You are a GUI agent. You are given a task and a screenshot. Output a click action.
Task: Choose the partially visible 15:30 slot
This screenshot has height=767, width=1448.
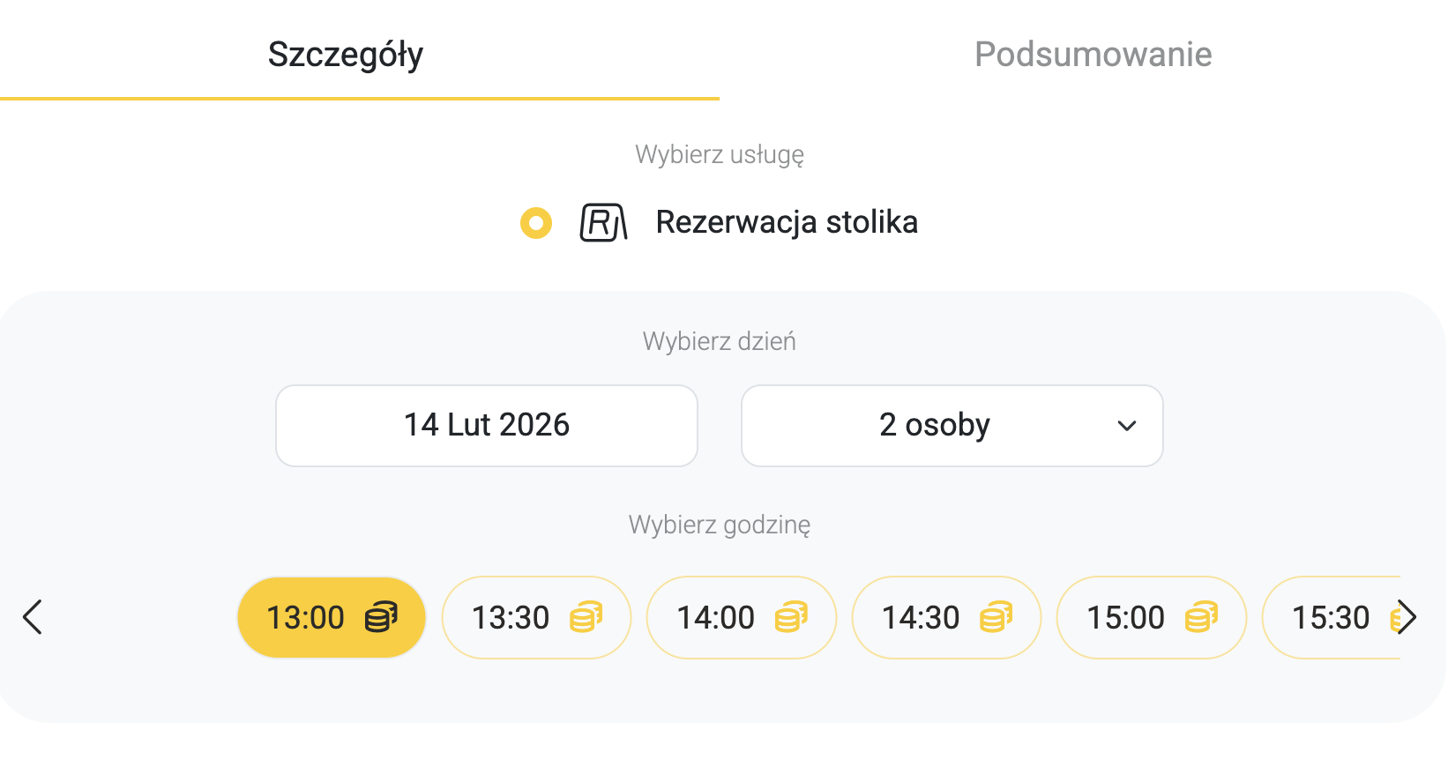[1329, 617]
